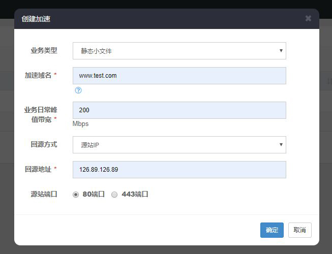Close the 创建加速 dialog with the X icon
Viewport: 332px width, 254px height.
click(x=308, y=18)
